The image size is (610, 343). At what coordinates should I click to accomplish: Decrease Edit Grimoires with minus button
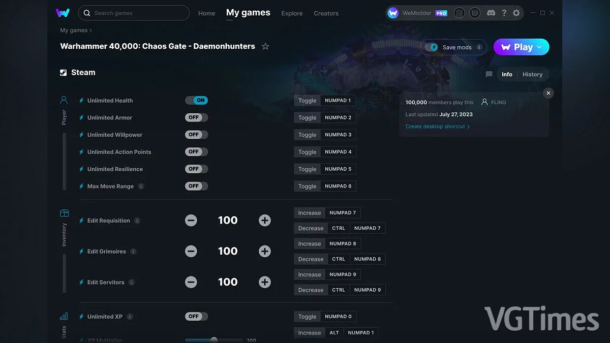191,252
